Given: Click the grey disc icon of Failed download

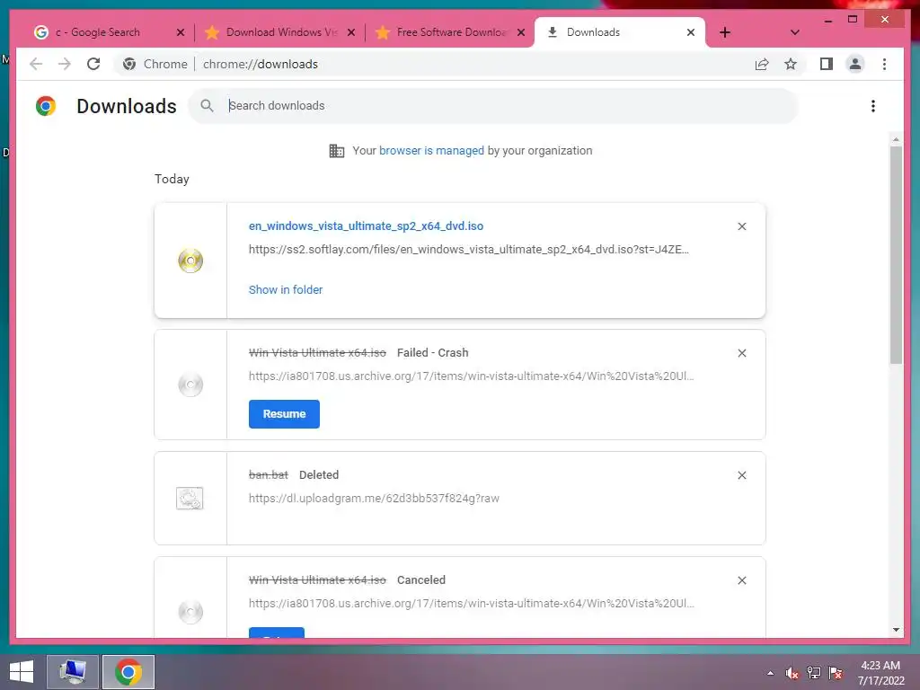Looking at the screenshot, I should pos(190,385).
